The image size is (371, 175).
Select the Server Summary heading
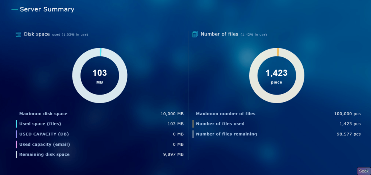point(47,9)
